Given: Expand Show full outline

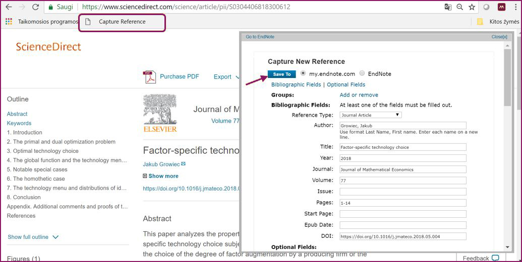Looking at the screenshot, I should tap(33, 237).
